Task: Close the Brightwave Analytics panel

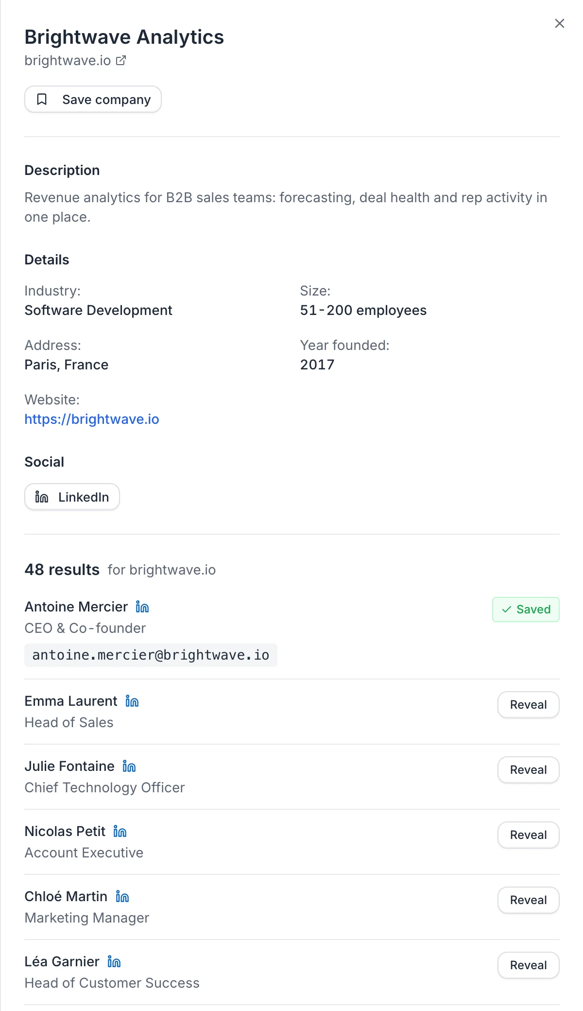Action: click(x=559, y=23)
